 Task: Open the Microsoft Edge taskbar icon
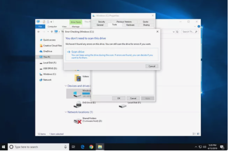click(82, 147)
